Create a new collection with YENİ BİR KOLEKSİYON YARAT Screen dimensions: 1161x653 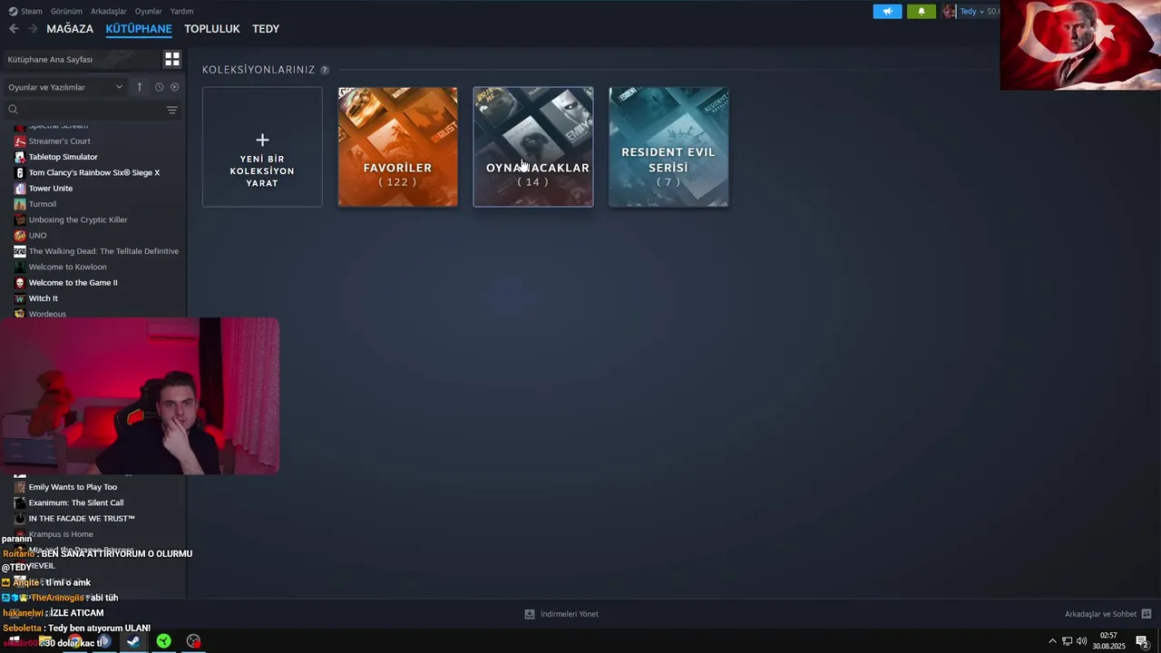coord(262,147)
